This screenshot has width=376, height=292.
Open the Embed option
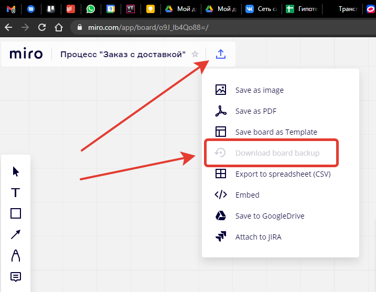click(247, 195)
